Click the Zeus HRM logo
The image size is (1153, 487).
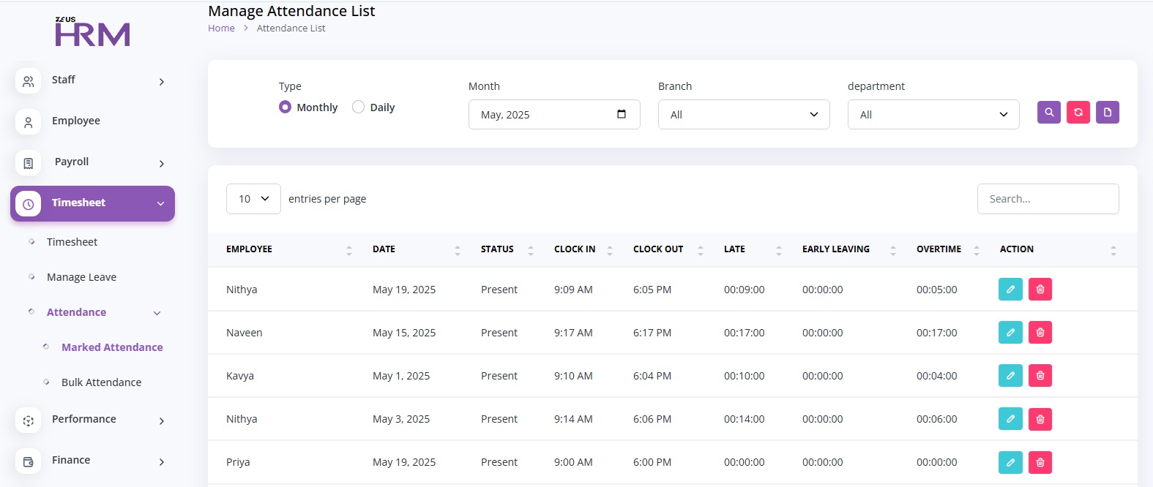[x=92, y=32]
